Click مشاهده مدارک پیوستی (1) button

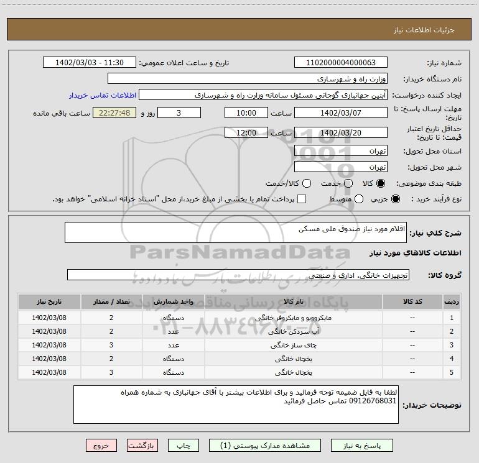coord(265,446)
